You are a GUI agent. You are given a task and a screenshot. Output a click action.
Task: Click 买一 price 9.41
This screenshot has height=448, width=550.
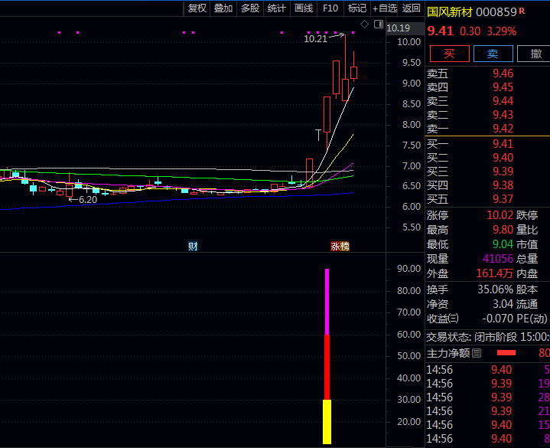pos(503,144)
